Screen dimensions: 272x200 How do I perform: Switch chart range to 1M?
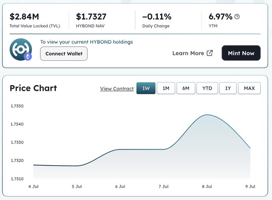pyautogui.click(x=166, y=88)
